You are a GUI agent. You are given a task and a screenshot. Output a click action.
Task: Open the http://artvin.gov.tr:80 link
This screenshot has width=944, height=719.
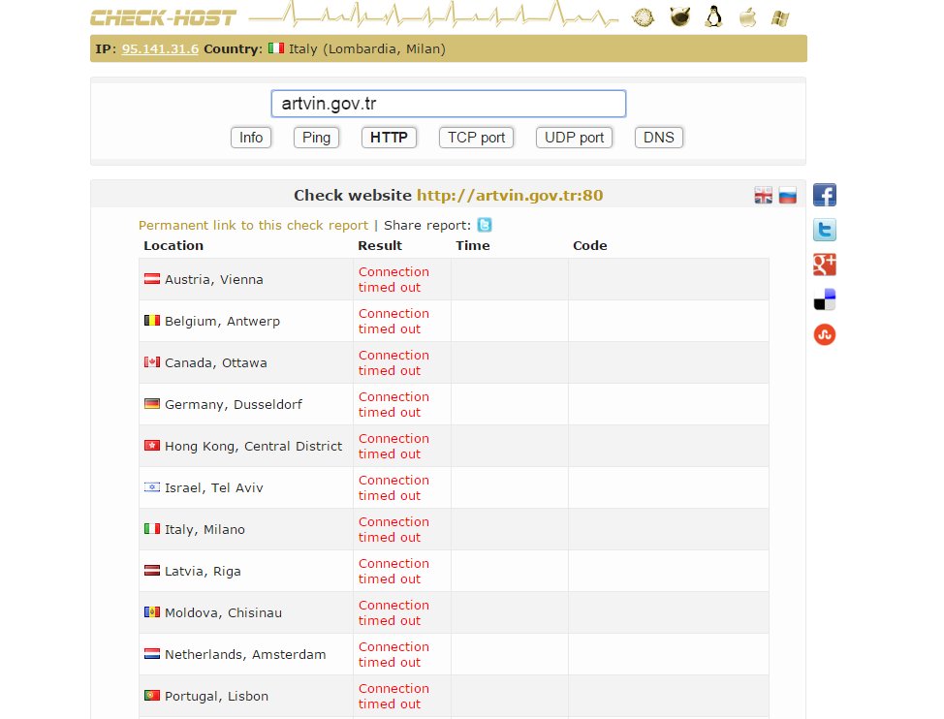point(510,195)
